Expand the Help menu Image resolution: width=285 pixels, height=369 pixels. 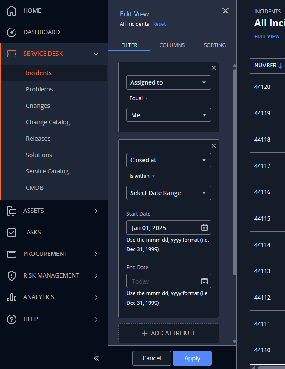point(96,319)
